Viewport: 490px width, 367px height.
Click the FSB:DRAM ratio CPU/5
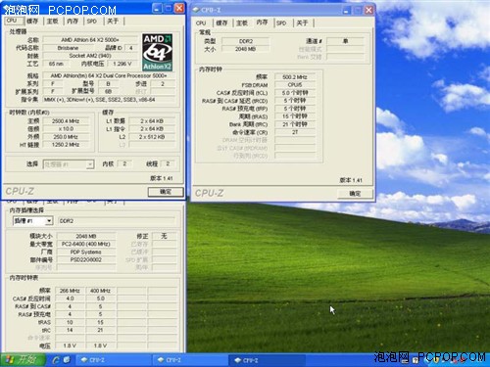coord(295,85)
